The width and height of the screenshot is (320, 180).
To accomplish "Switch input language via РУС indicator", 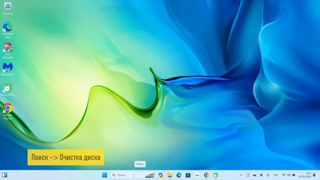I will pos(275,175).
